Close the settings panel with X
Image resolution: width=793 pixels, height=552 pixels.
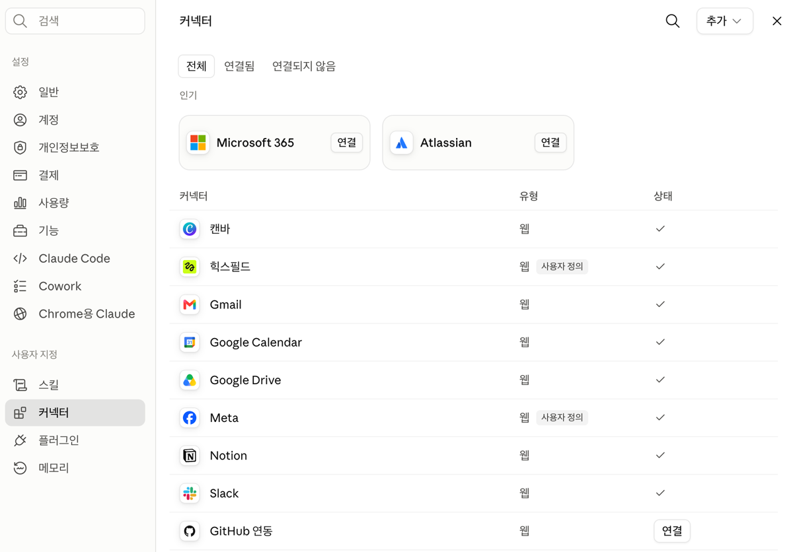(776, 21)
